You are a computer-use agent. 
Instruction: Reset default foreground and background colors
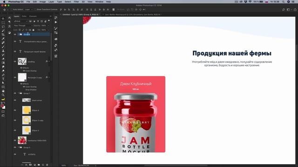2,103
